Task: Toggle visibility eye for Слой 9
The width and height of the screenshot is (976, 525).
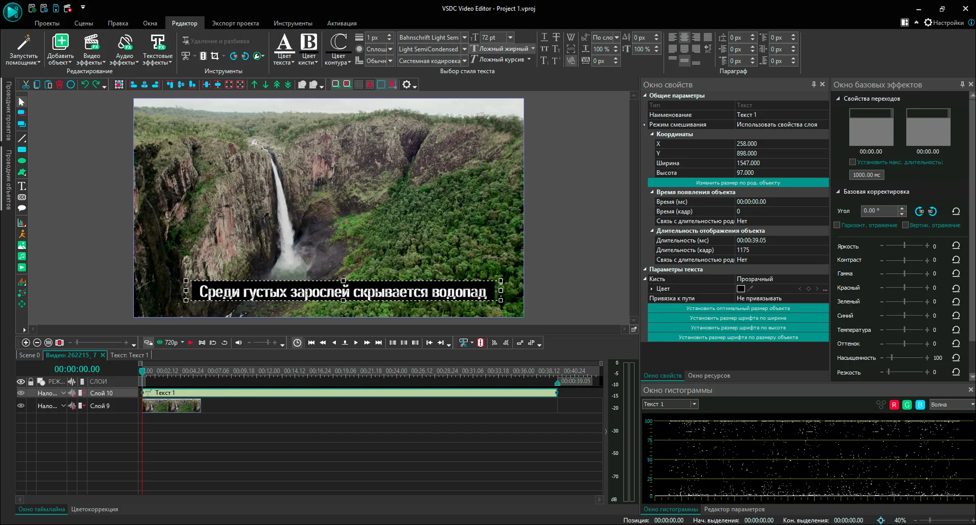Action: click(x=21, y=406)
